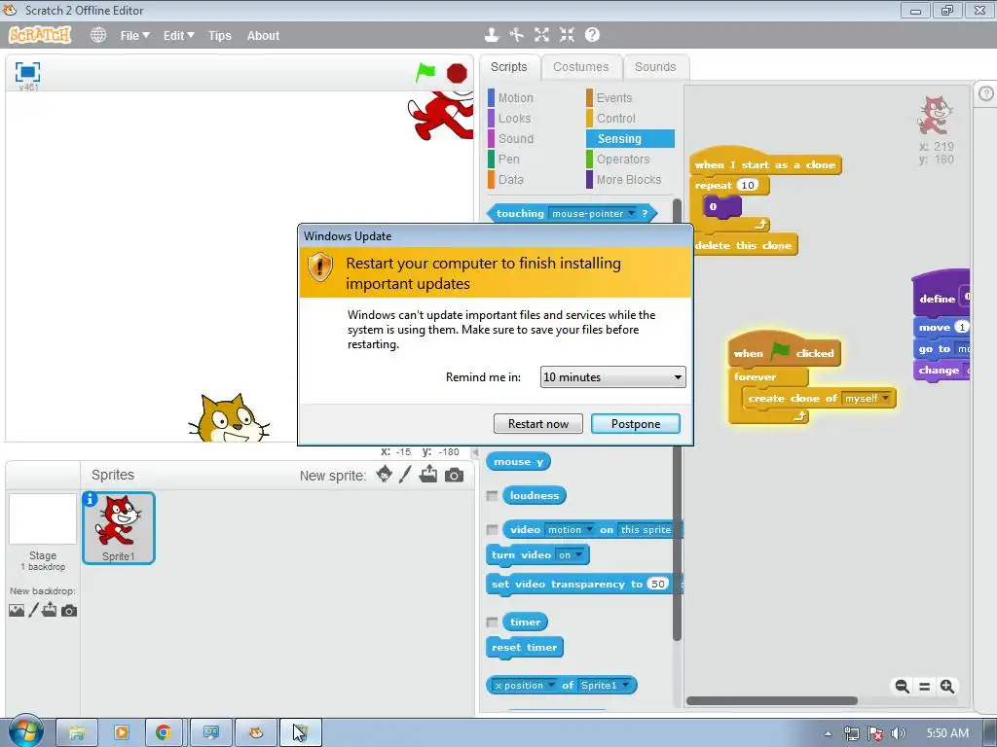Click the Block help question mark tool
The image size is (997, 747).
[x=592, y=35]
